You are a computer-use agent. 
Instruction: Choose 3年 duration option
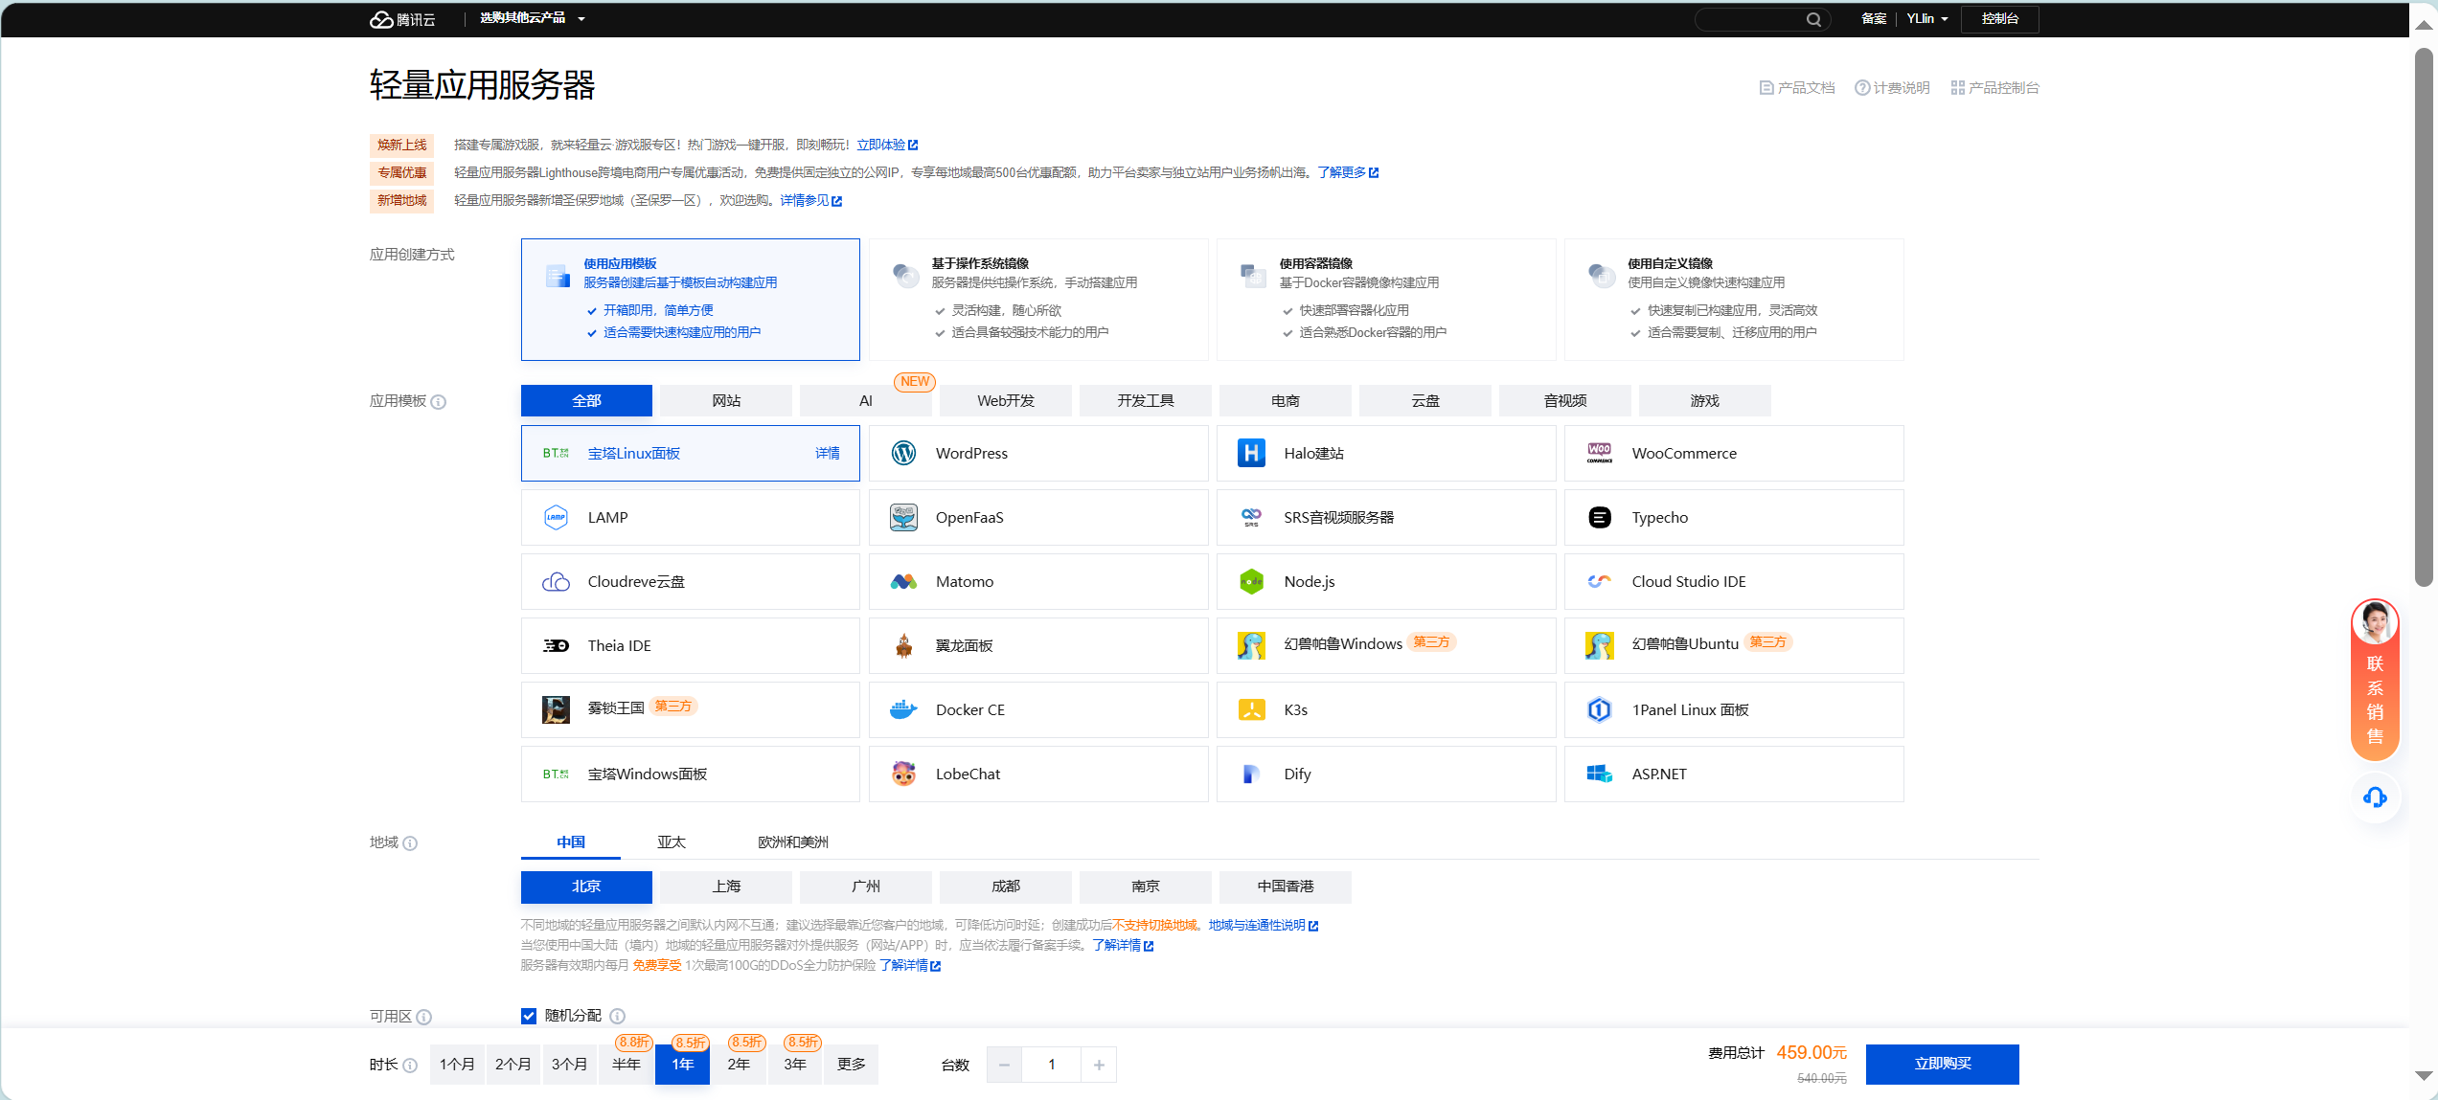[x=795, y=1065]
